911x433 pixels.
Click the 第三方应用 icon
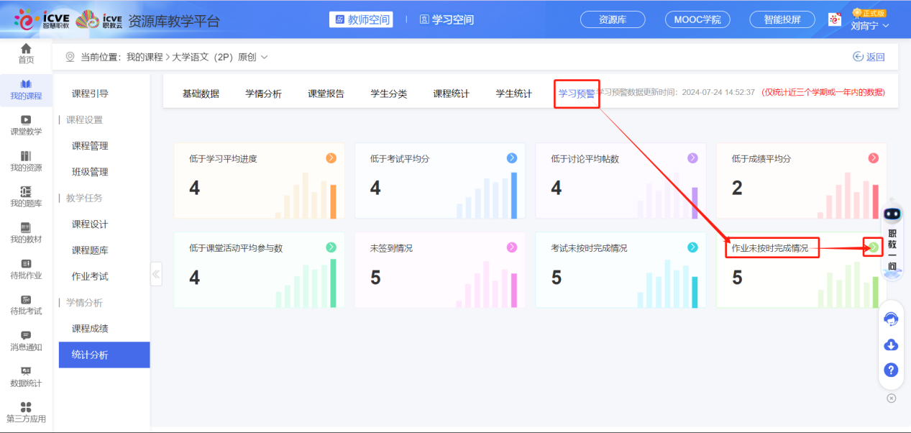click(x=26, y=410)
